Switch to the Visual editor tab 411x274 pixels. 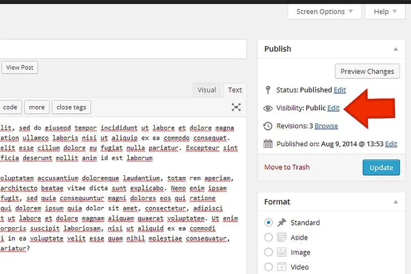click(x=207, y=90)
